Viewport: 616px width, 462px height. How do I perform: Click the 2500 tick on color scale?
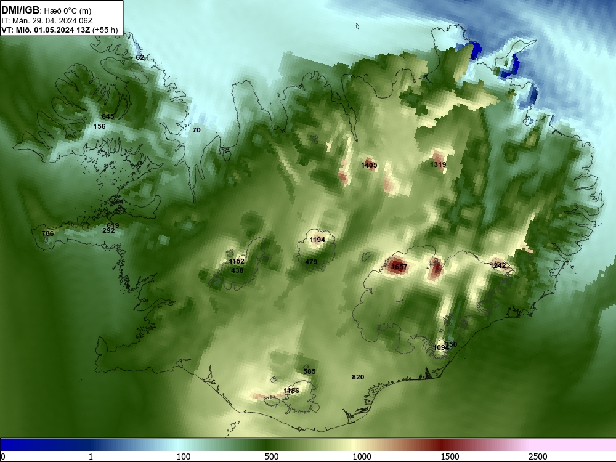tap(538, 456)
